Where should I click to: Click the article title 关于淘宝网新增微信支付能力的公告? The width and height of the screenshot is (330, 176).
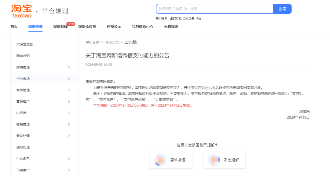(x=127, y=56)
